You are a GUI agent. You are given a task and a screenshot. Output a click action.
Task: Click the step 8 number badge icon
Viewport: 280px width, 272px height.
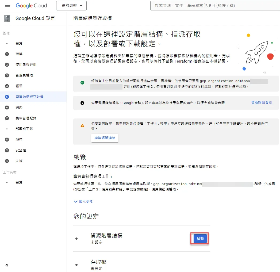point(7,140)
